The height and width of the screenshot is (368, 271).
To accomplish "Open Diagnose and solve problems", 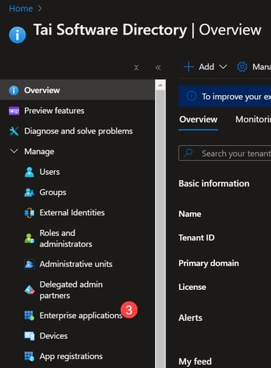I will pos(78,131).
